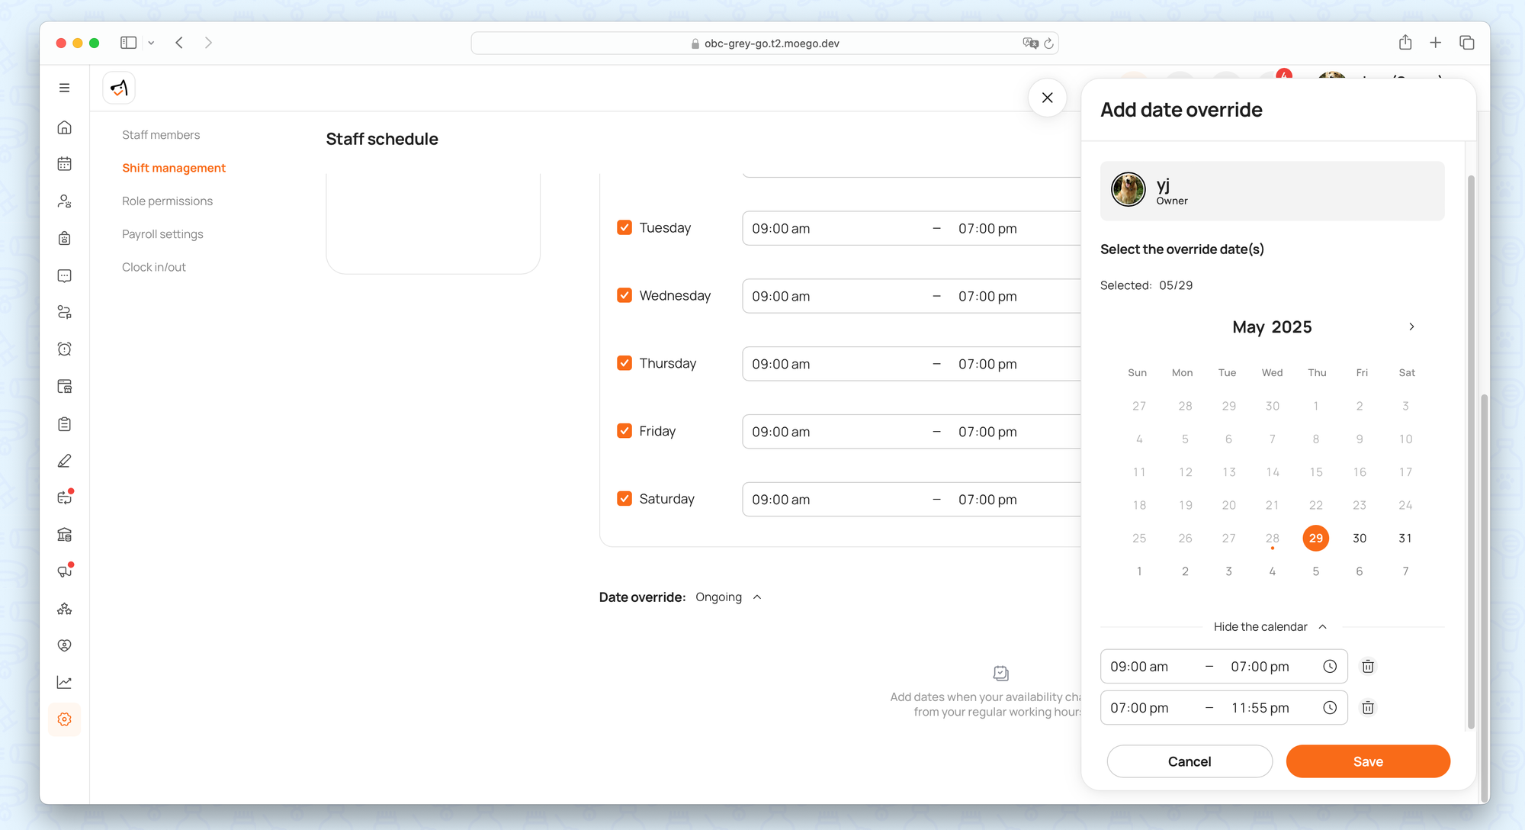Image resolution: width=1525 pixels, height=830 pixels.
Task: Open the settings gear in sidebar
Action: 65,719
